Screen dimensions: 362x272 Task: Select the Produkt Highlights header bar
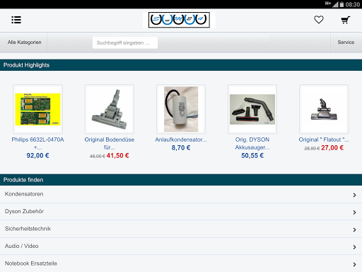pyautogui.click(x=181, y=65)
